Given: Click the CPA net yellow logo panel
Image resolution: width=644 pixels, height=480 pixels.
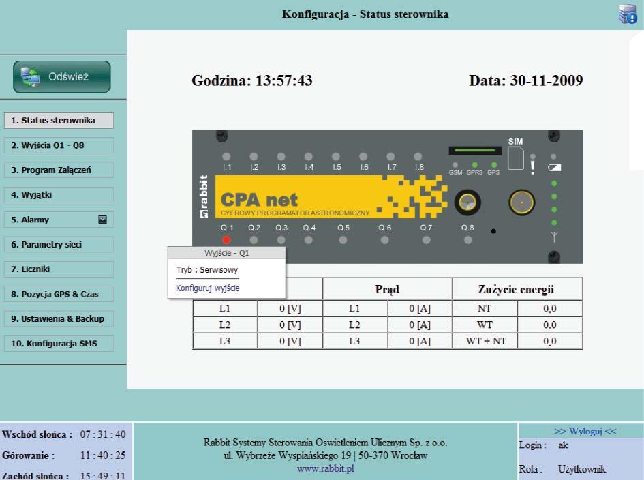Looking at the screenshot, I should (x=331, y=197).
